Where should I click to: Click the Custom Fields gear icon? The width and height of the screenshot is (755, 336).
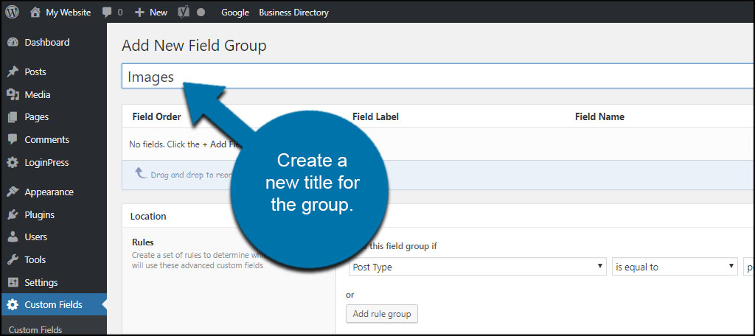pos(13,305)
